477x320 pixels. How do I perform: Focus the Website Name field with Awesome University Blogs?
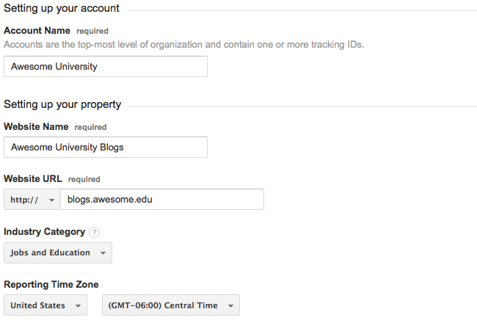[x=106, y=148]
